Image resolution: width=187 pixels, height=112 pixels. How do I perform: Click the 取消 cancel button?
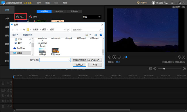[x=95, y=65]
